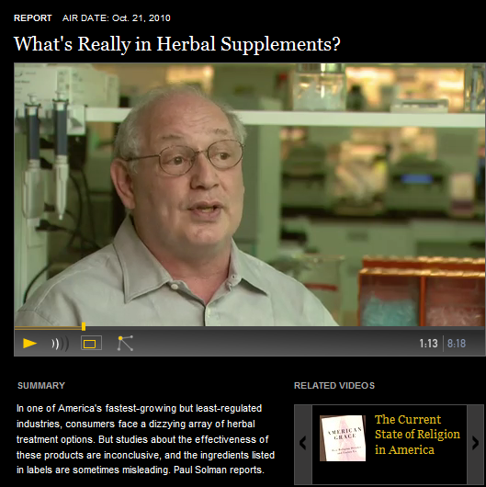
Task: Click the RELATED VIDEOS heading
Action: (334, 385)
